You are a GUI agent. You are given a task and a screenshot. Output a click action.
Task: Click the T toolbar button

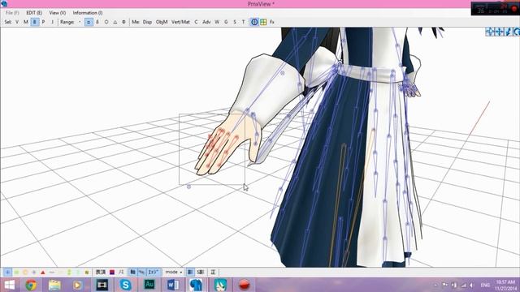click(243, 22)
